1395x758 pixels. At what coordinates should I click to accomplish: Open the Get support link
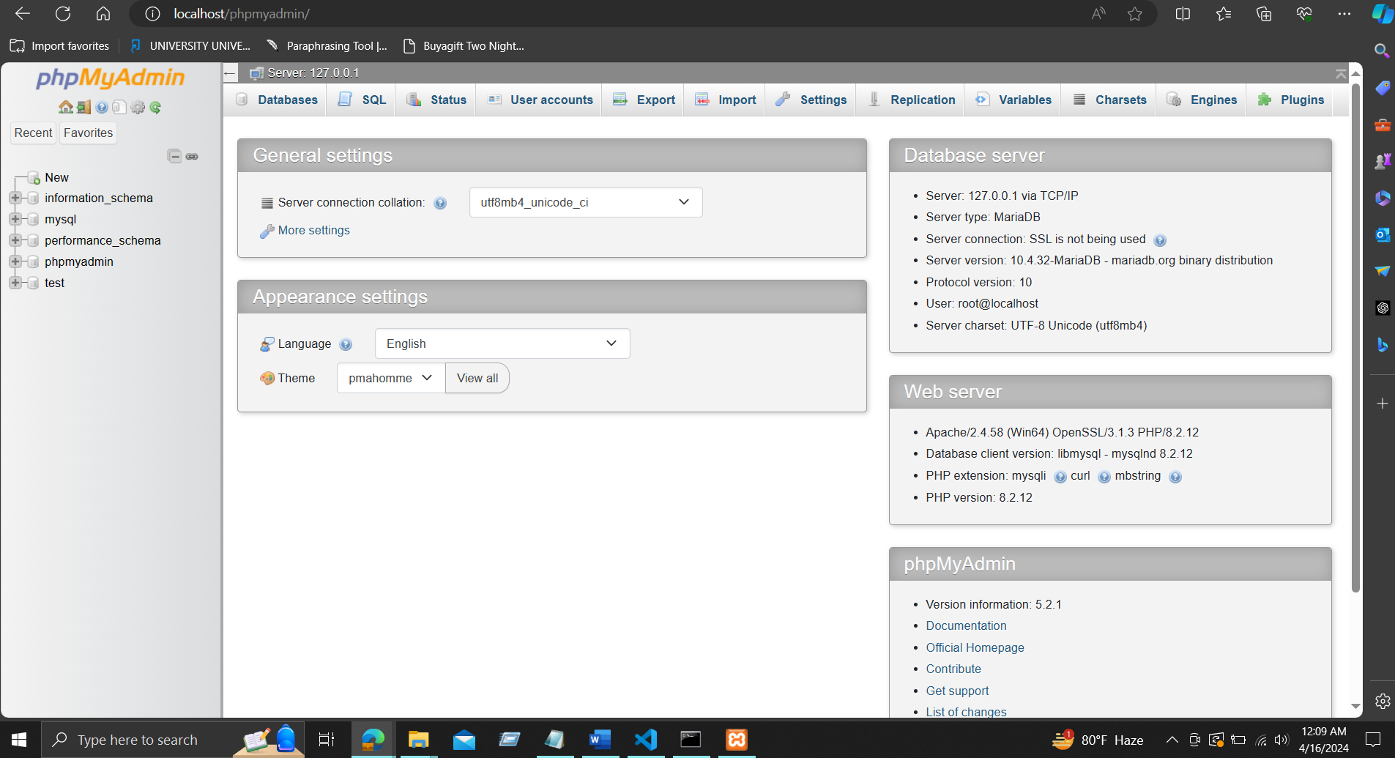pyautogui.click(x=957, y=691)
